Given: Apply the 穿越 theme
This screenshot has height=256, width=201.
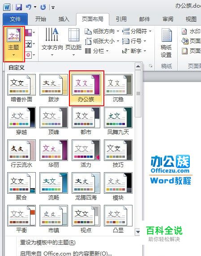Looking at the screenshot, I should pos(21,121).
